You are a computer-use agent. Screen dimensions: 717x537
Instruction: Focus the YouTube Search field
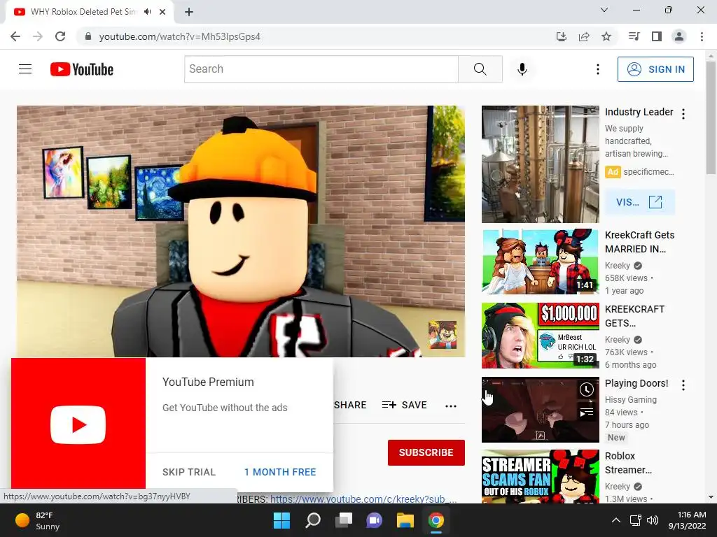(x=321, y=69)
